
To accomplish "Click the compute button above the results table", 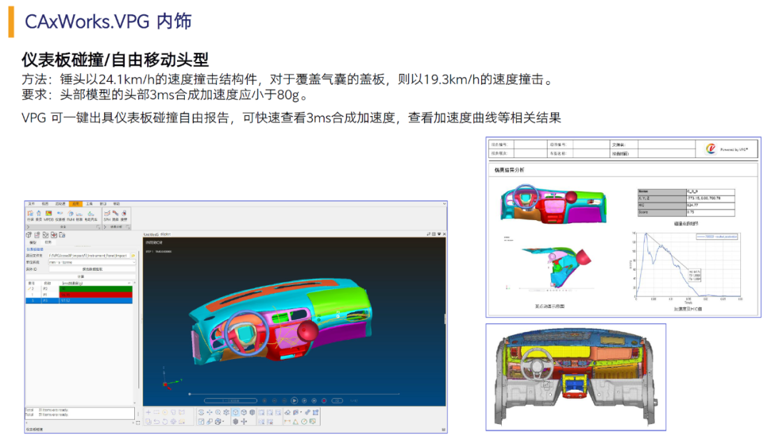I will coord(81,276).
